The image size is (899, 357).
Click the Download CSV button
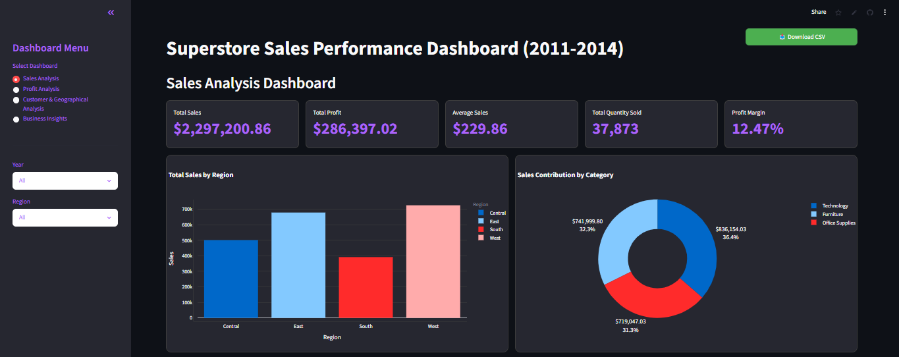[x=801, y=37]
